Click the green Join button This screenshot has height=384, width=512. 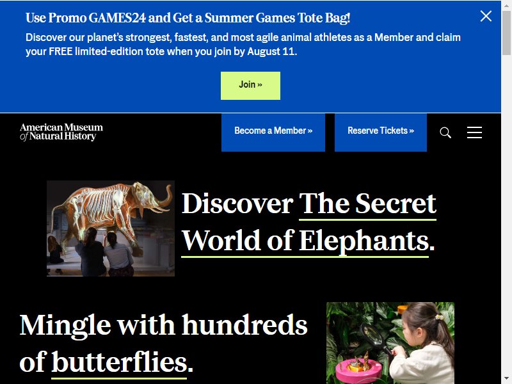(250, 86)
